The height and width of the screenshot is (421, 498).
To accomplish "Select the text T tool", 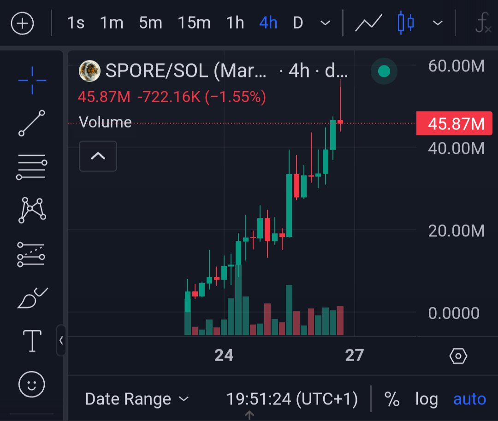I will tap(32, 341).
